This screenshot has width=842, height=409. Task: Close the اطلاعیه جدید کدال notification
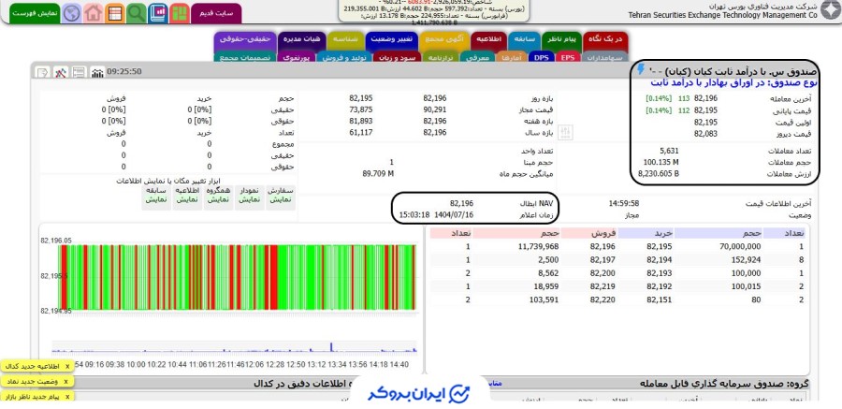(x=67, y=367)
